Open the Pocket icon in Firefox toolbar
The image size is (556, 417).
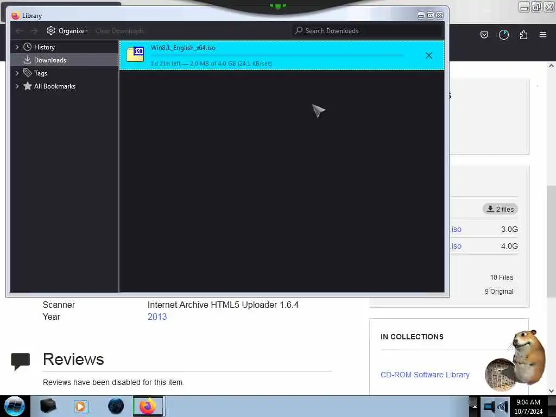(484, 35)
